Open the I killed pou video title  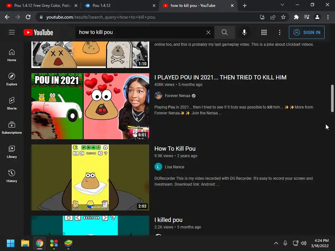coord(168,220)
